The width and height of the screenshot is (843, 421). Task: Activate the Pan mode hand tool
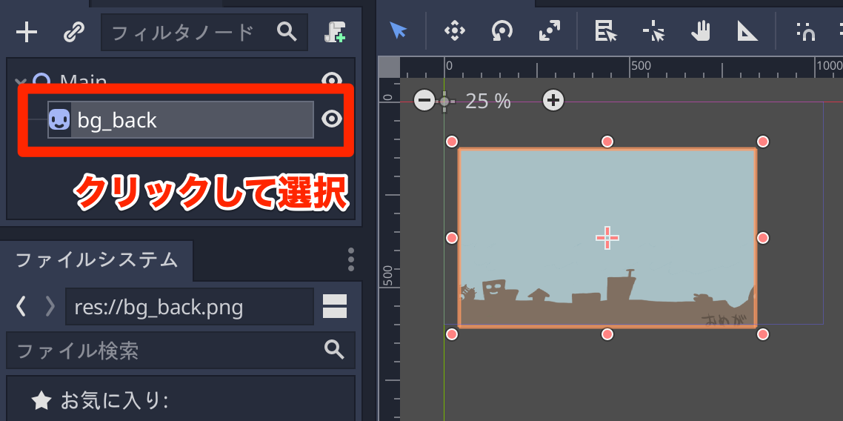tap(701, 31)
